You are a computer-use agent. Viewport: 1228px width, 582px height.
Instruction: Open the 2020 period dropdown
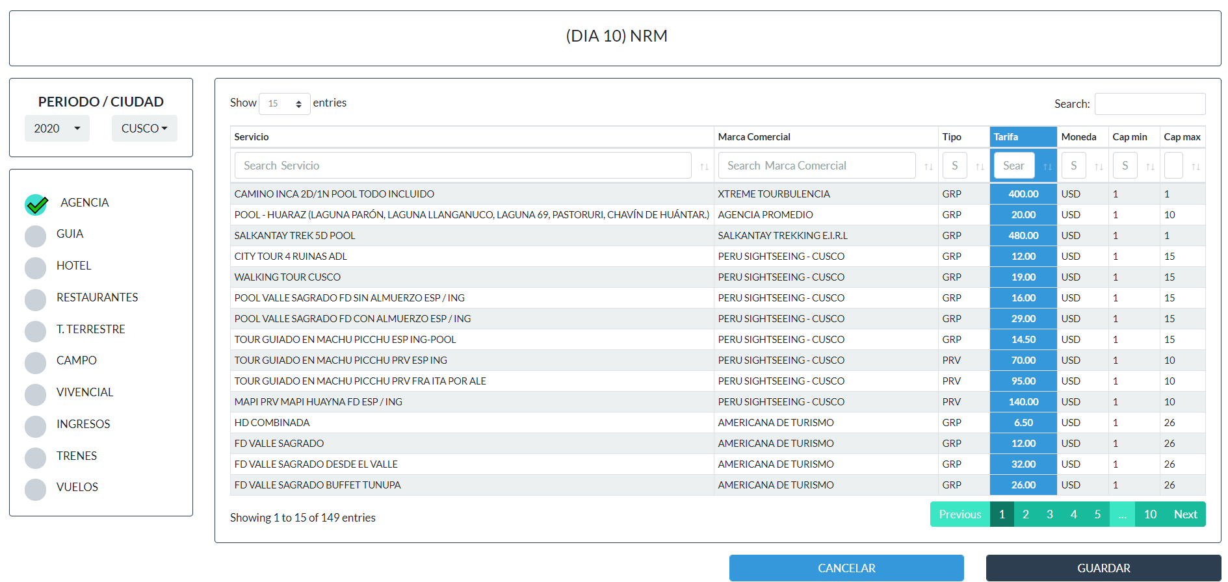tap(57, 129)
